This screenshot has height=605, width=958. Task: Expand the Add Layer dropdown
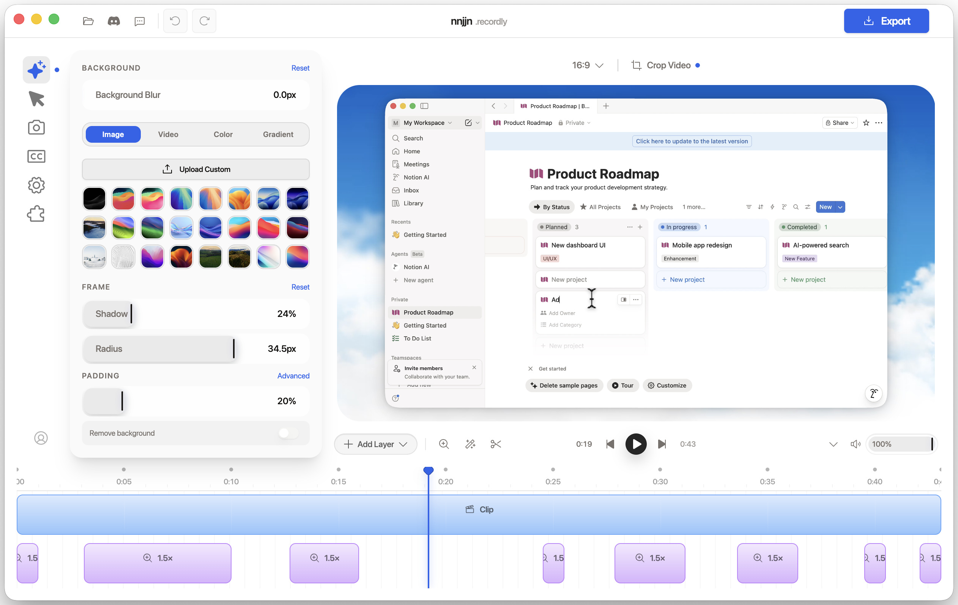[375, 444]
